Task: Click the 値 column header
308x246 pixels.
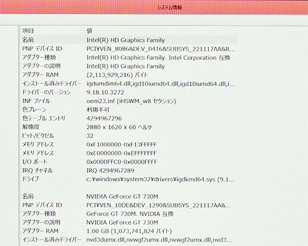Action: [x=89, y=31]
